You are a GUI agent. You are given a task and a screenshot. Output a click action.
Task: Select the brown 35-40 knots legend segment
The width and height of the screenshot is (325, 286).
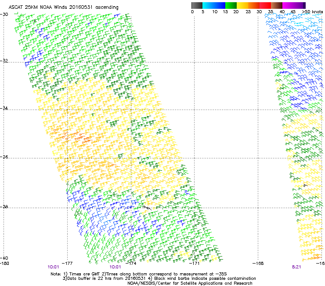point(277,5)
